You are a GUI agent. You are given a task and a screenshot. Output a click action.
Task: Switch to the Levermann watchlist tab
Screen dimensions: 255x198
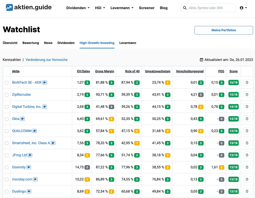tap(128, 43)
